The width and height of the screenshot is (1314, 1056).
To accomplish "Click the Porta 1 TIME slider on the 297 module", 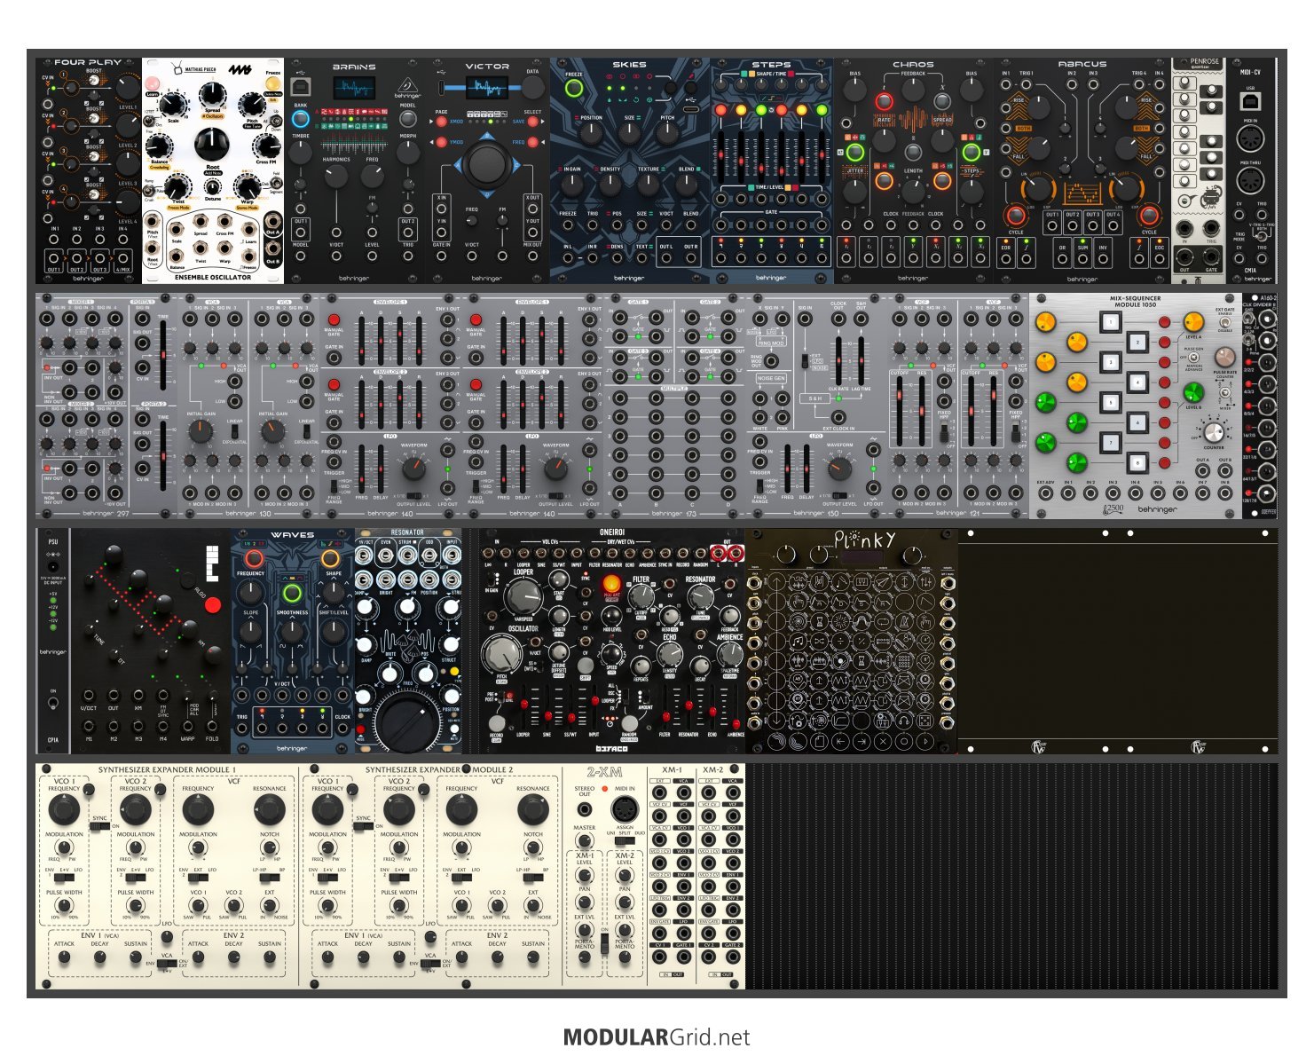I will tap(163, 355).
